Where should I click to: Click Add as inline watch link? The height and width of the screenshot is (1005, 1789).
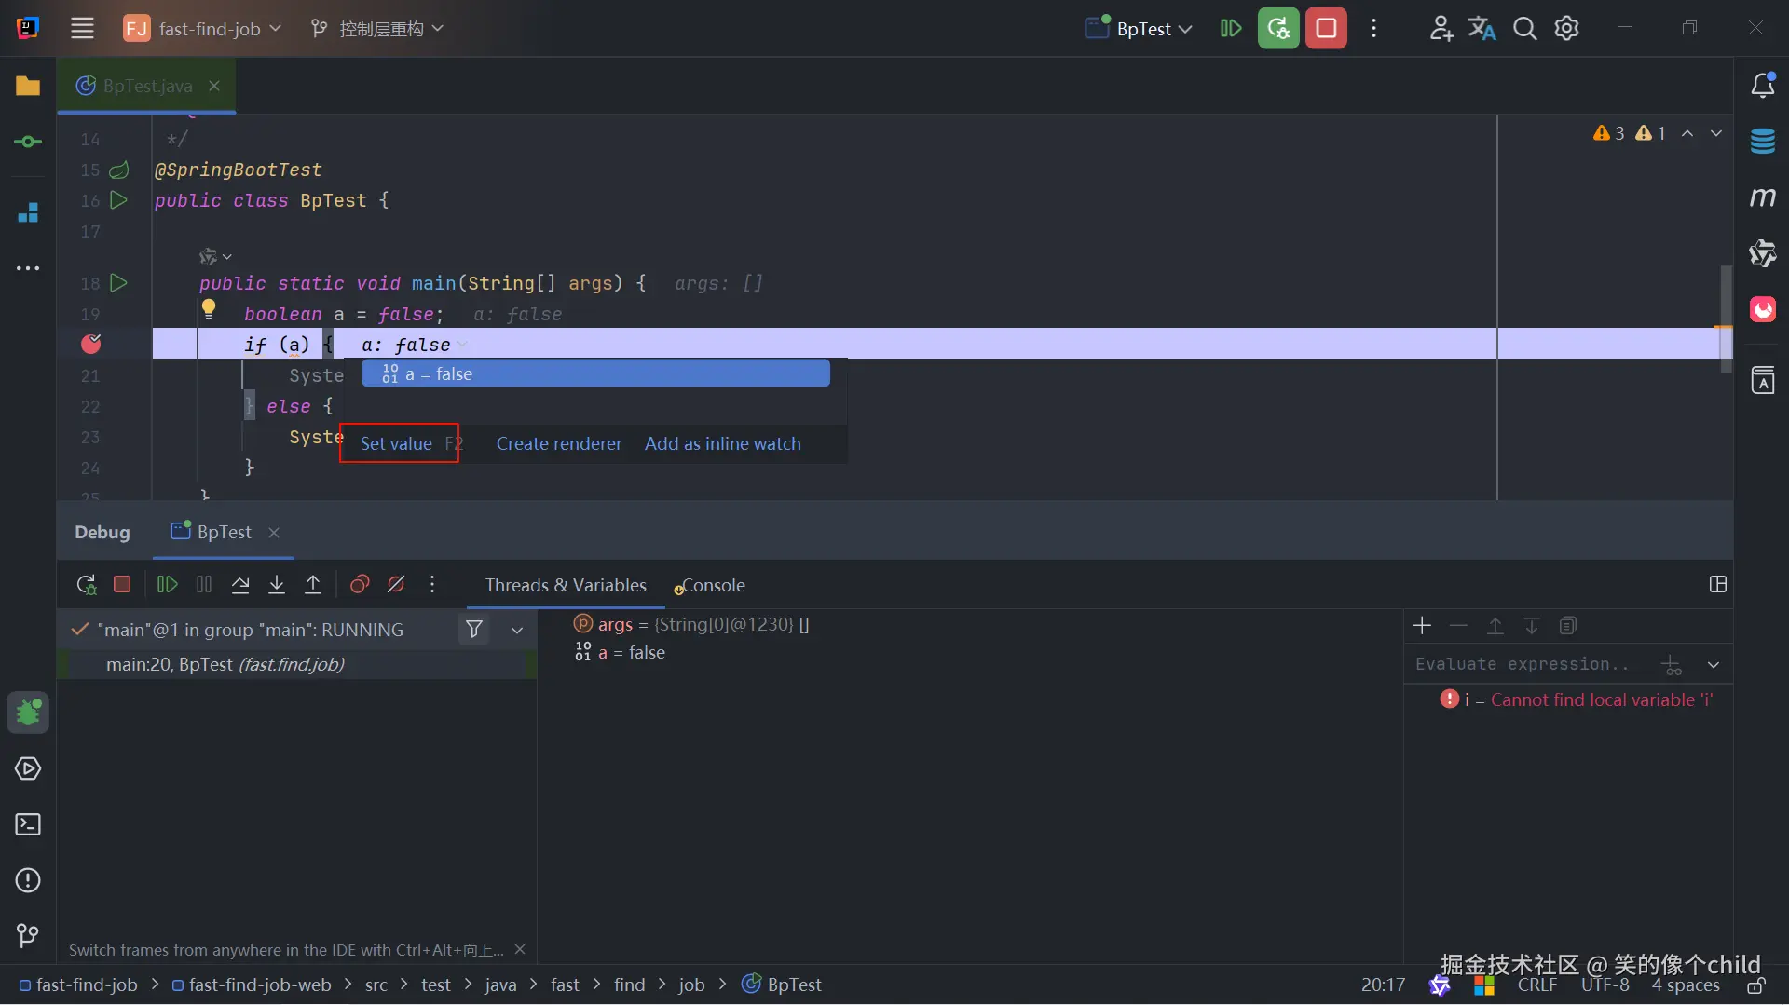point(723,443)
